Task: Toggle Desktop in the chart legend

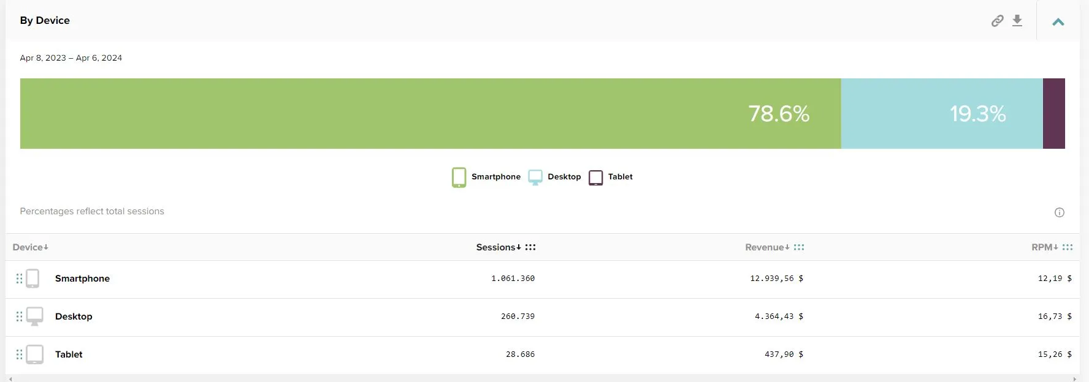Action: [555, 177]
